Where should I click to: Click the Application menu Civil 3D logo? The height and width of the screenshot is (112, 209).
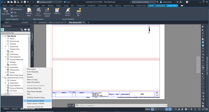[x=3, y=2]
